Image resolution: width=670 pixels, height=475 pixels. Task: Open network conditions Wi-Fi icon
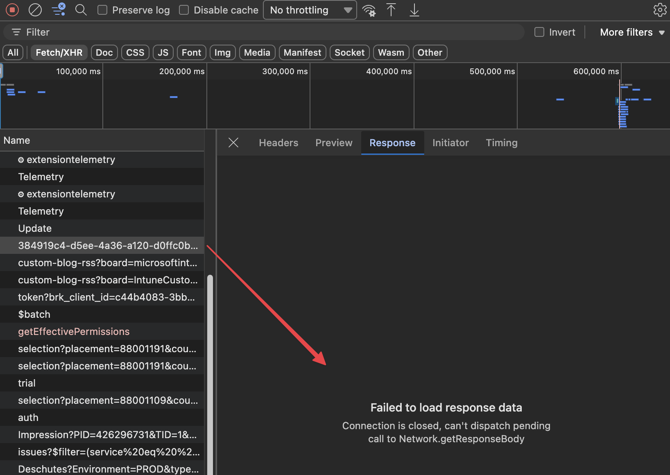click(x=369, y=10)
